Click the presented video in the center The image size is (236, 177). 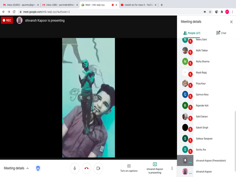(x=88, y=98)
